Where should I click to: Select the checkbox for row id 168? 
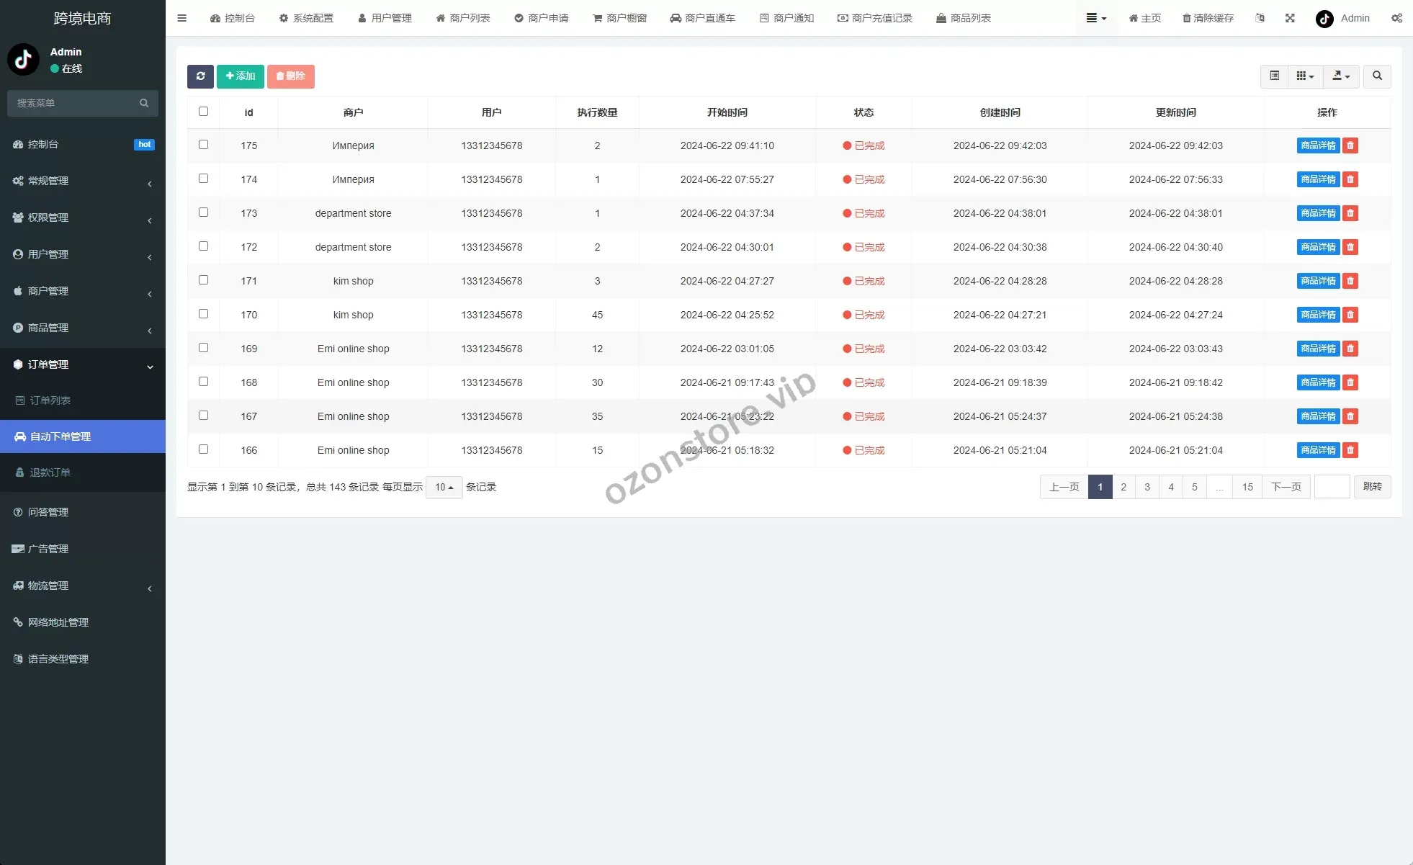click(x=203, y=382)
